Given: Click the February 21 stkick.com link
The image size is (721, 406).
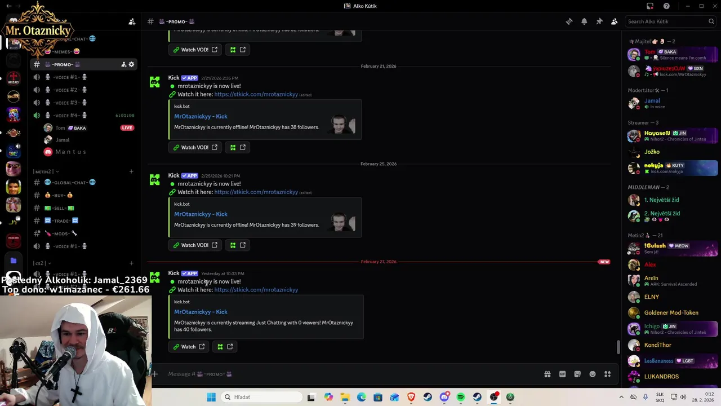Looking at the screenshot, I should [x=256, y=94].
